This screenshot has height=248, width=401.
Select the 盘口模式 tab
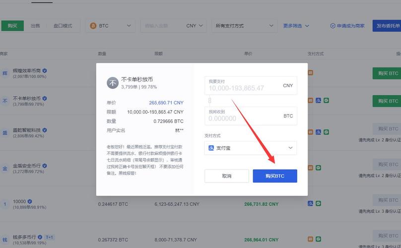click(63, 26)
